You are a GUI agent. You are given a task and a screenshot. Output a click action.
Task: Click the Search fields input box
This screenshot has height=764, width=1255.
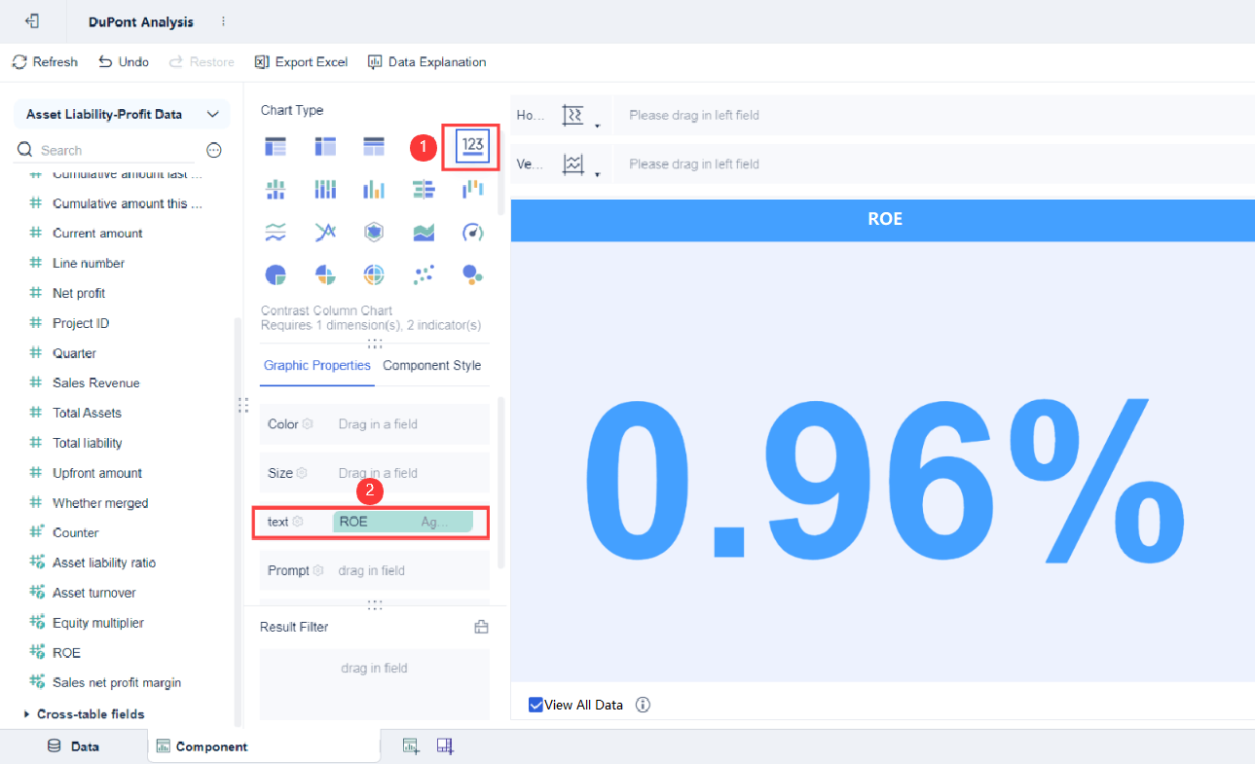(117, 150)
